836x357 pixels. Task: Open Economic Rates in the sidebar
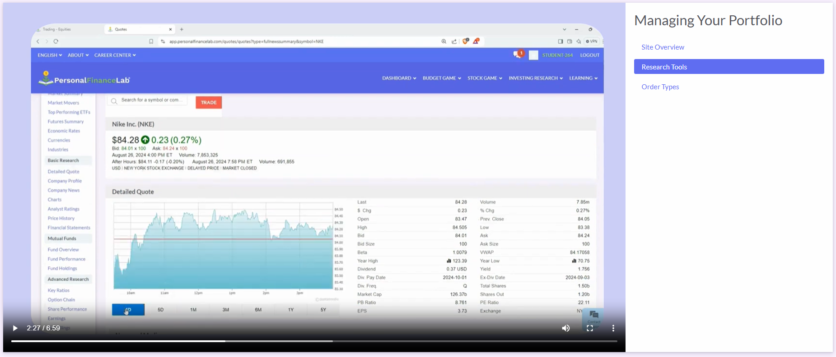64,131
